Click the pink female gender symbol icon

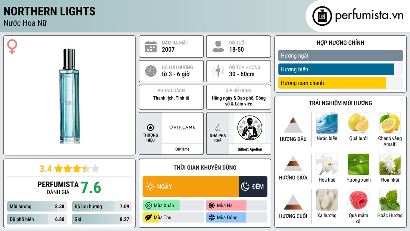(12, 47)
